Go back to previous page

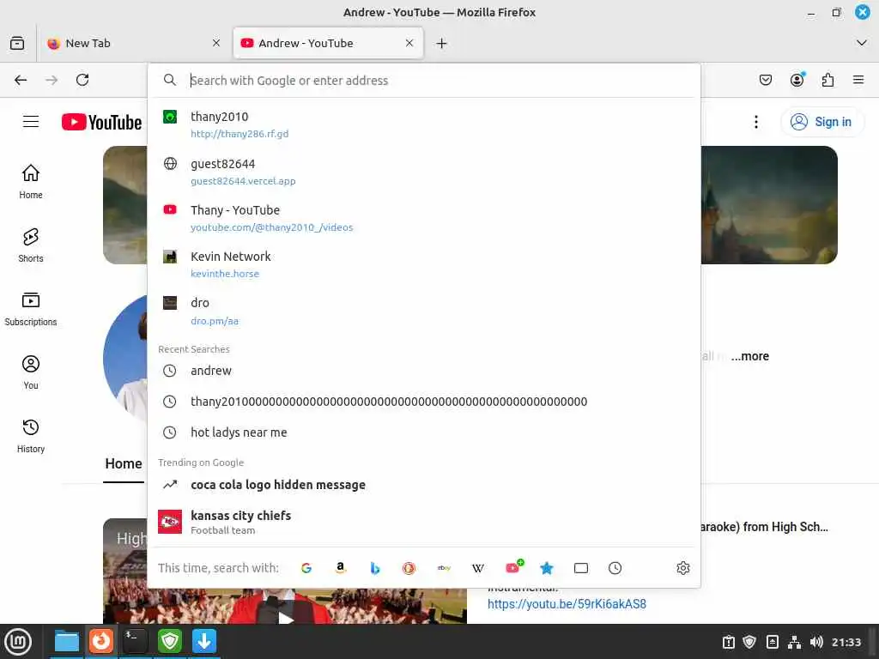(21, 80)
